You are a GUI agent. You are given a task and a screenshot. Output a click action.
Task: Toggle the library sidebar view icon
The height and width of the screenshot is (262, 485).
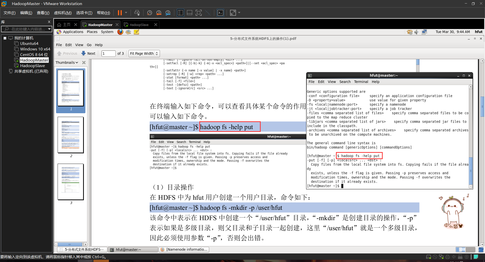pyautogui.click(x=180, y=13)
